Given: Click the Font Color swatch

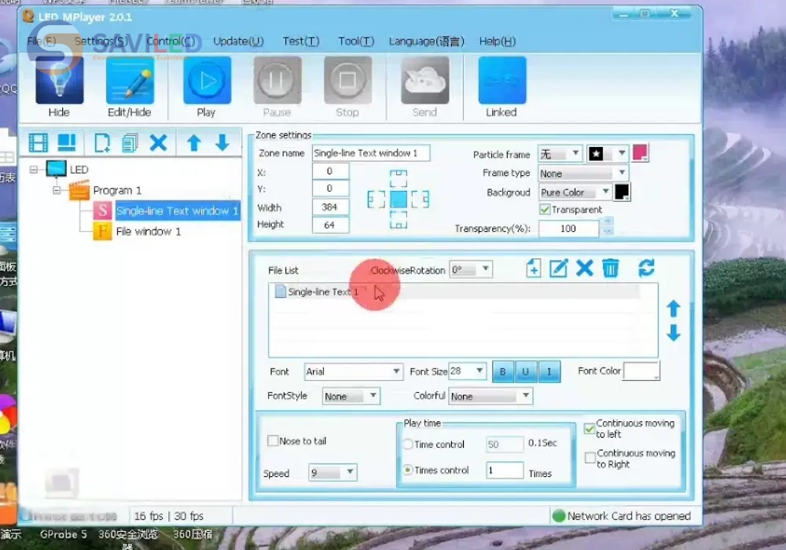Looking at the screenshot, I should point(641,372).
